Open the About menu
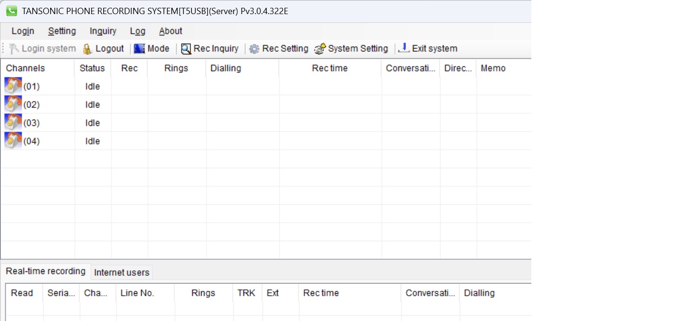 point(170,31)
